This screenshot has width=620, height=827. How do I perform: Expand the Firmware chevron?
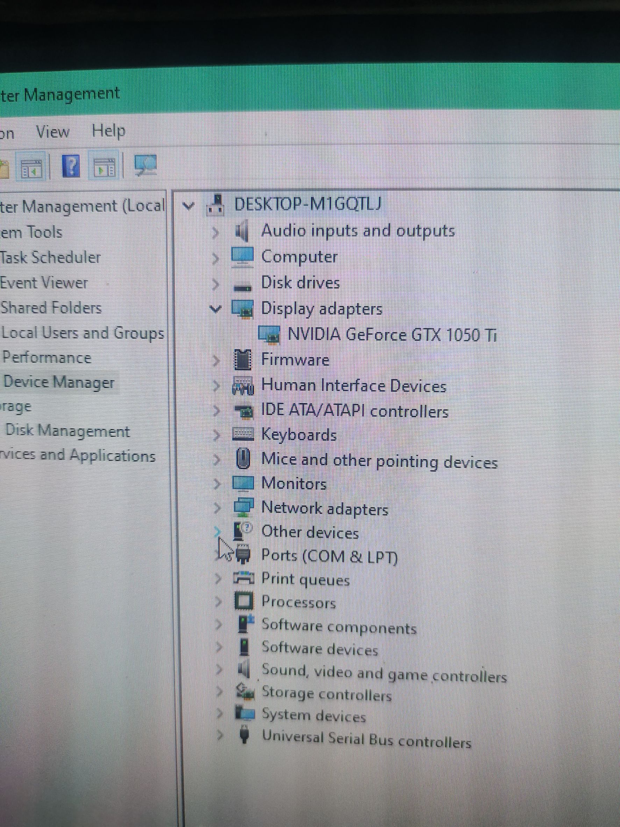coord(216,360)
